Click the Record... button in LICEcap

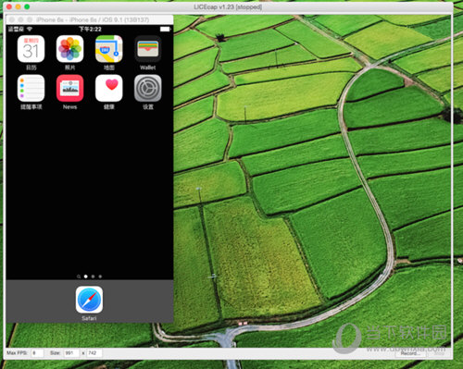click(410, 353)
